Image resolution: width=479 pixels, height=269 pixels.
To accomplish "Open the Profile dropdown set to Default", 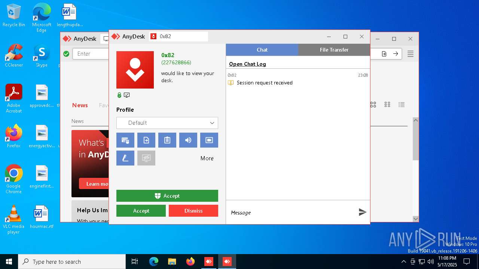I will [167, 123].
